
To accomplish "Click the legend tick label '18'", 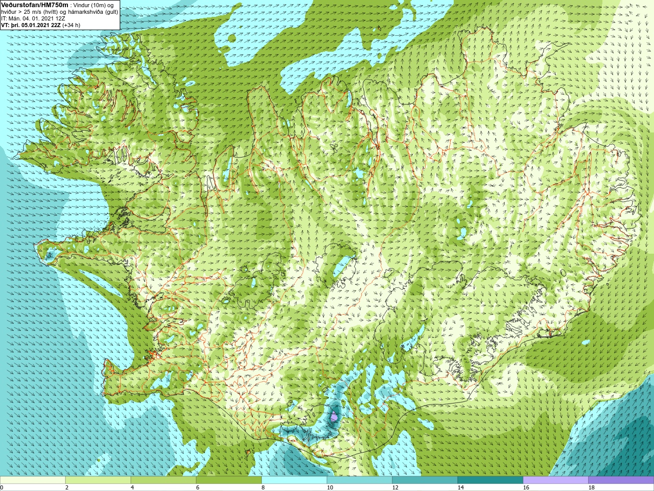I will click(591, 487).
